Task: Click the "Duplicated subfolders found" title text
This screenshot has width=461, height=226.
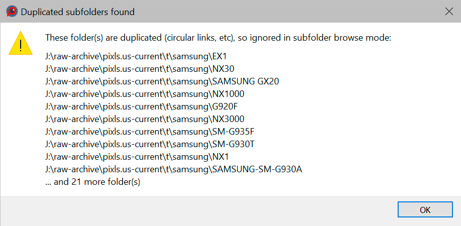Action: click(77, 11)
